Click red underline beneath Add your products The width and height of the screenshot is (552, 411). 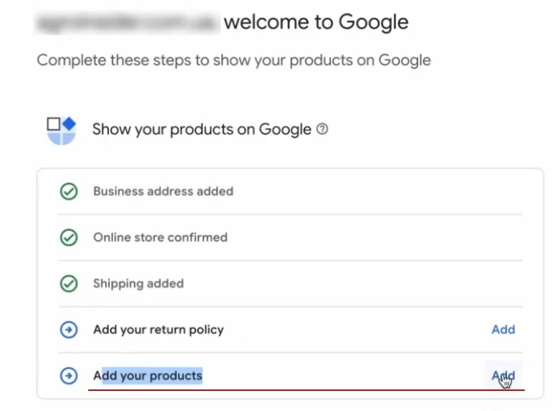pyautogui.click(x=306, y=390)
